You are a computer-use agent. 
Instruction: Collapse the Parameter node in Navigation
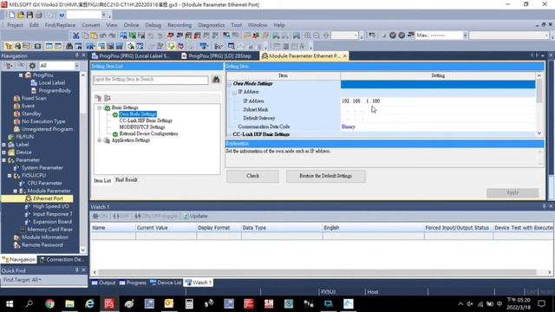3,160
